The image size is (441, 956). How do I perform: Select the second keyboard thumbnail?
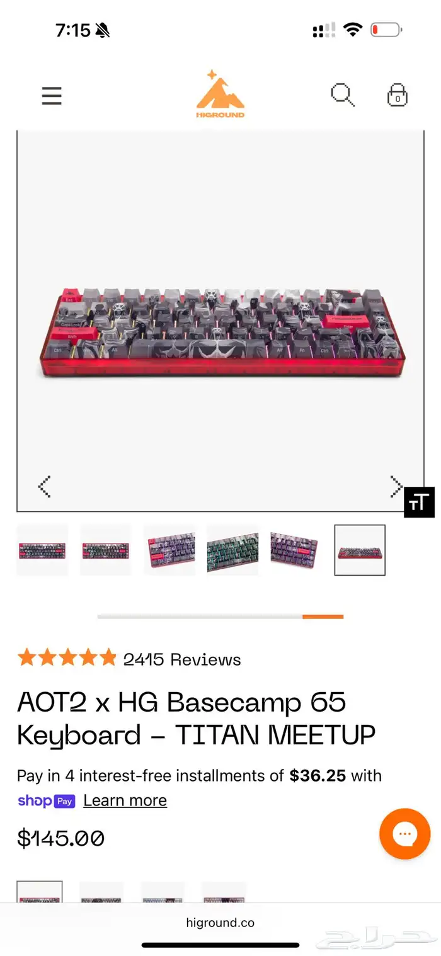(x=106, y=550)
